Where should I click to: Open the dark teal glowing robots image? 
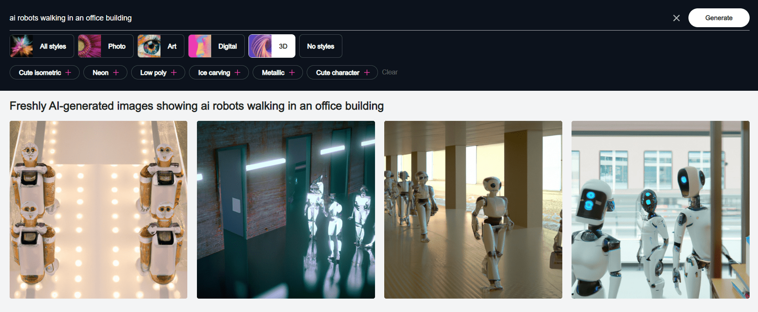click(x=286, y=210)
